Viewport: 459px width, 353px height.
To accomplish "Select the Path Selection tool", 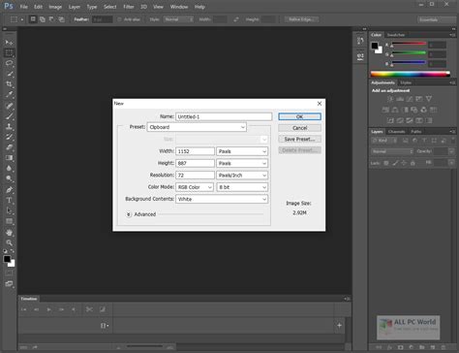I will (x=9, y=210).
